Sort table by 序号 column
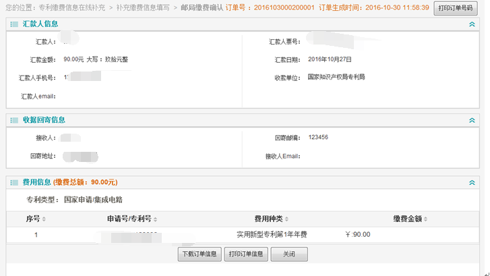 [x=44, y=219]
